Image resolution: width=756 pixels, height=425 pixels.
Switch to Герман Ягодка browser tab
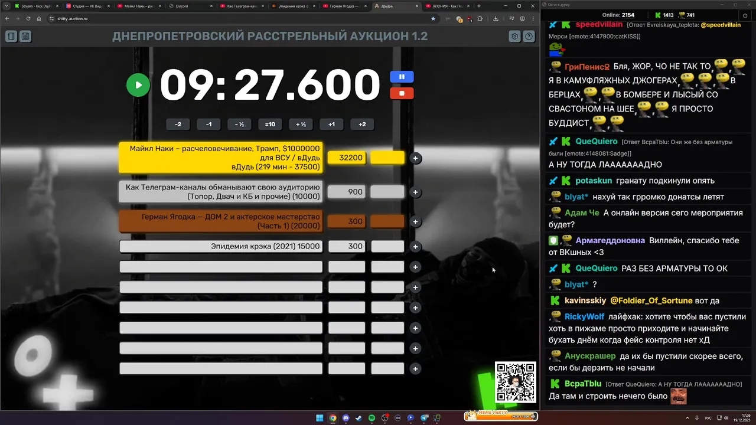pyautogui.click(x=344, y=6)
